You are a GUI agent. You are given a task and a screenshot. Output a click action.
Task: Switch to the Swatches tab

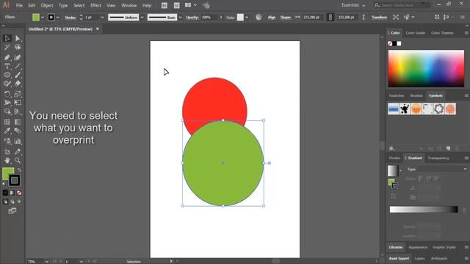point(397,96)
